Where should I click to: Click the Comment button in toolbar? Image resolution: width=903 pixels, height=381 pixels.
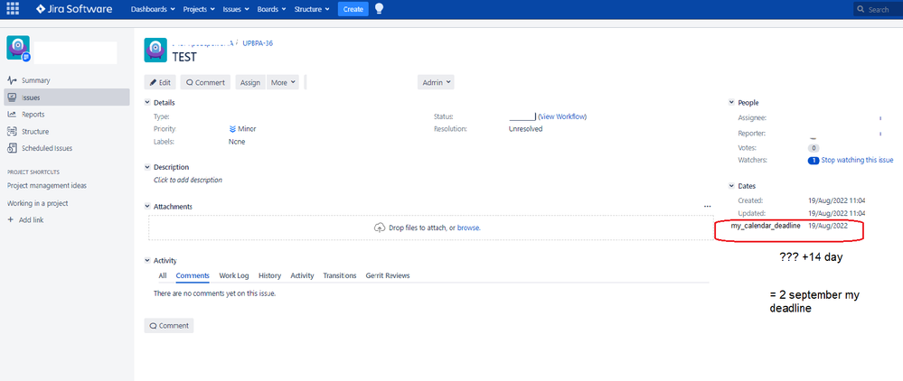[205, 82]
